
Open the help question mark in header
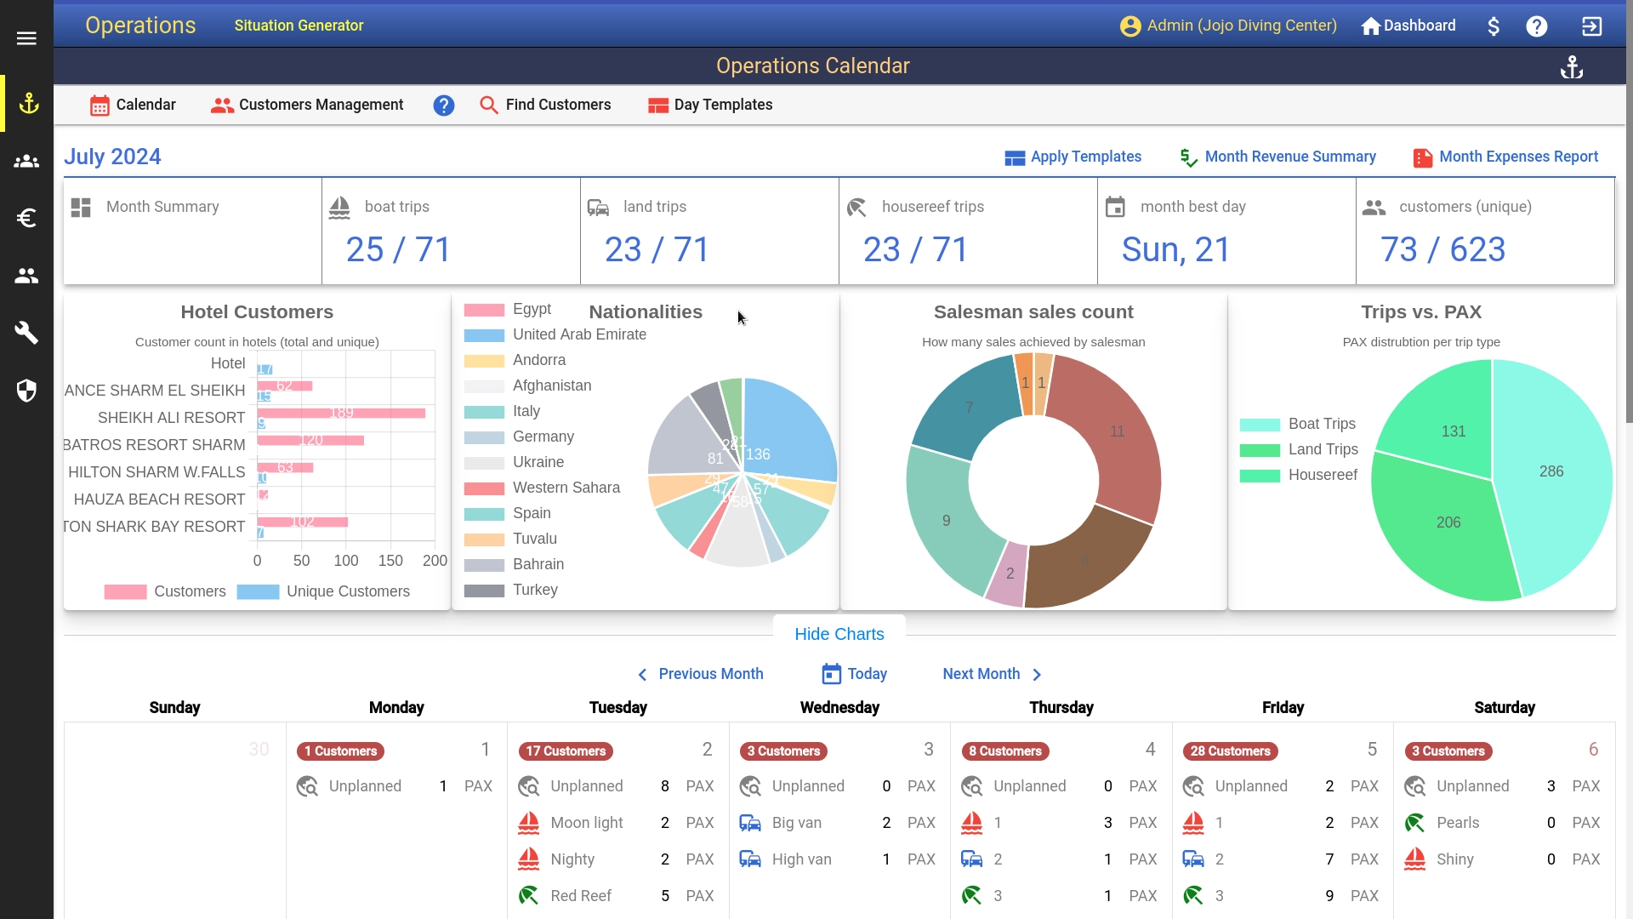click(x=1536, y=26)
